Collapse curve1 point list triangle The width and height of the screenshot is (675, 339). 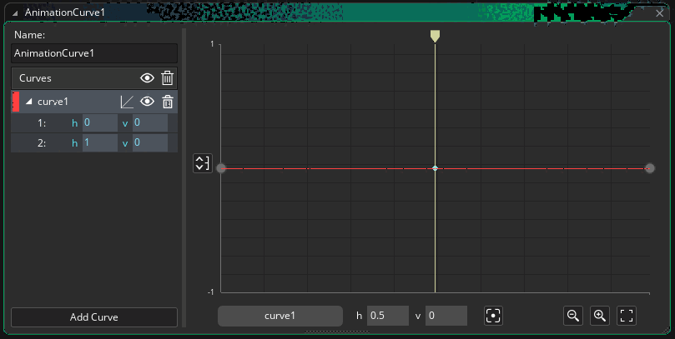29,102
